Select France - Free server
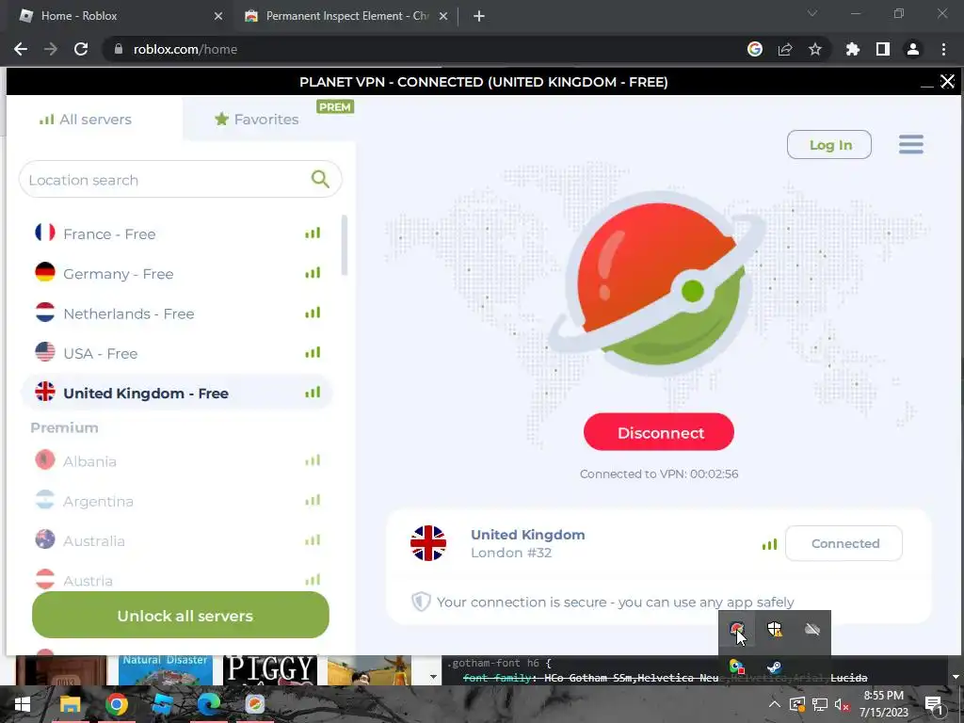Screen dimensions: 964x723 (x=177, y=233)
